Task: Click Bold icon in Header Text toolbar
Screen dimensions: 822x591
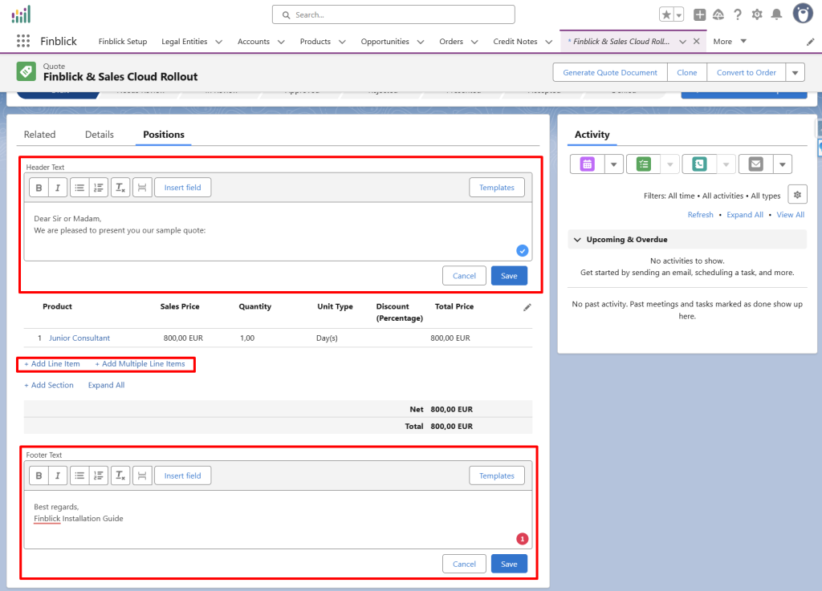Action: tap(39, 188)
